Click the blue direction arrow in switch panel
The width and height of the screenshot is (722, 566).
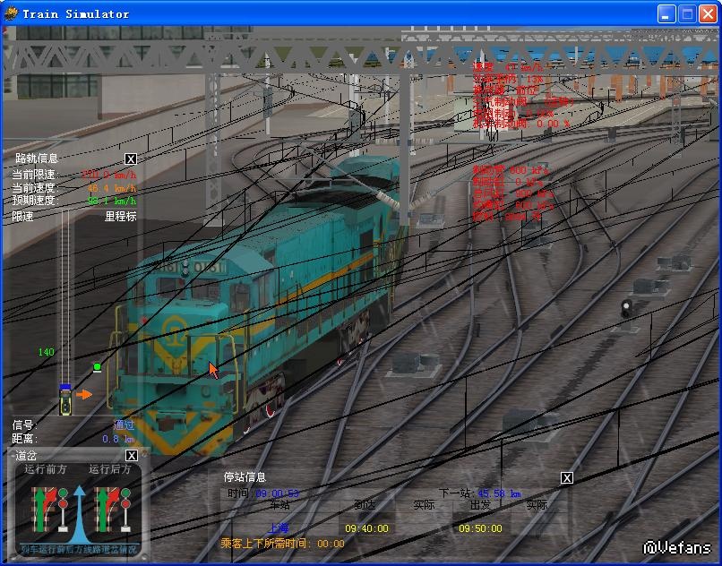[79, 513]
